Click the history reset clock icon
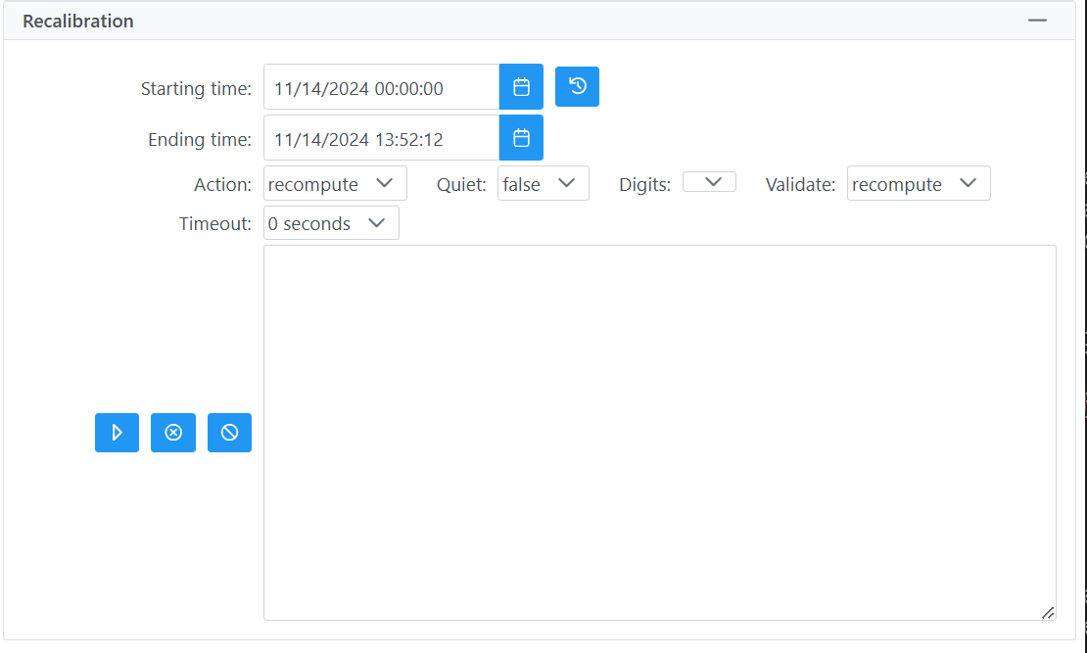Image resolution: width=1087 pixels, height=653 pixels. (578, 87)
